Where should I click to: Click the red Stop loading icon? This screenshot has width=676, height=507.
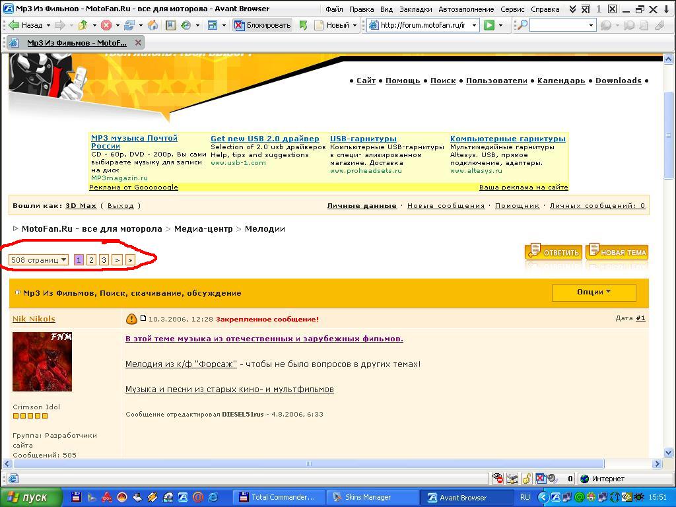tap(106, 26)
